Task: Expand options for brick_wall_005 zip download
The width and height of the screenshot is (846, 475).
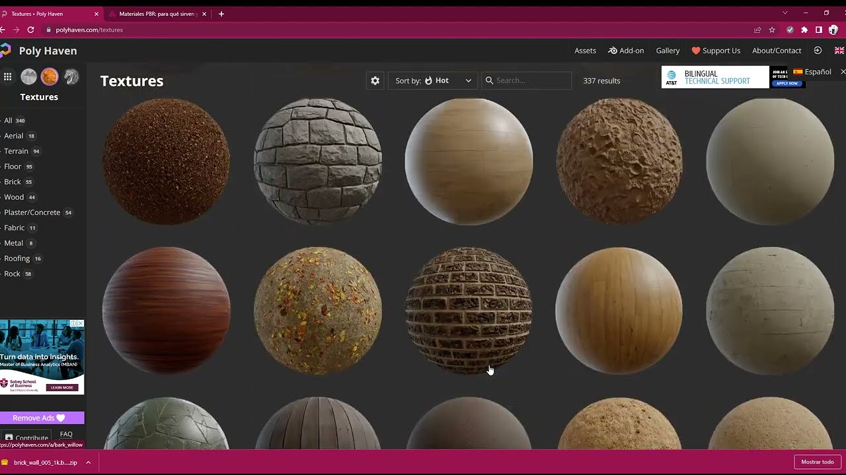Action: click(88, 462)
